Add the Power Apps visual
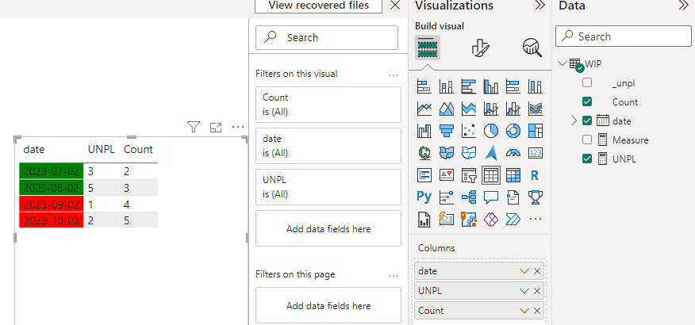Viewport: 695px width, 325px height. [x=490, y=219]
